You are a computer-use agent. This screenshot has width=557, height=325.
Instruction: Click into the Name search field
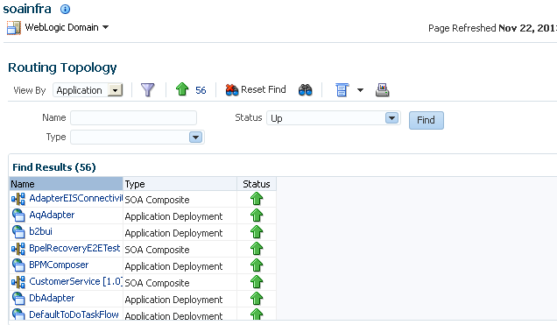pos(134,118)
